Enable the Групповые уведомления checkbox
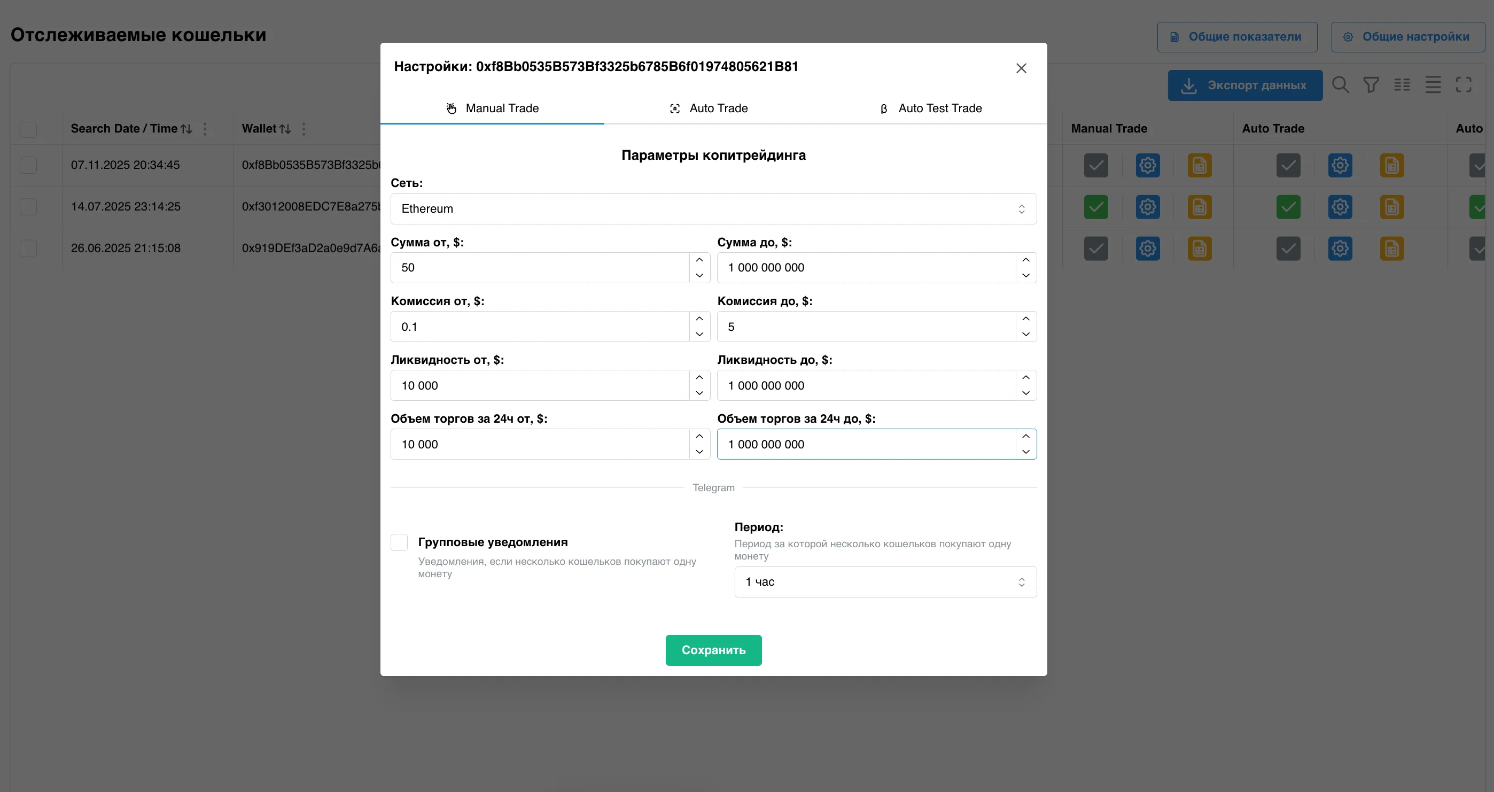Image resolution: width=1494 pixels, height=792 pixels. pos(399,542)
